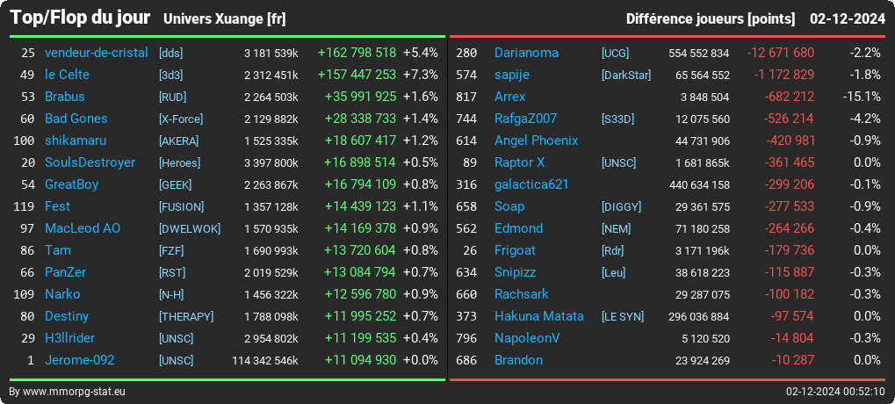Select the [LE SYN] alliance tag
Image resolution: width=895 pixels, height=404 pixels.
tap(623, 317)
